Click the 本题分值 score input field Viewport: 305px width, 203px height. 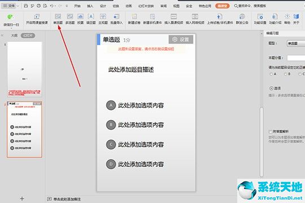click(x=296, y=58)
